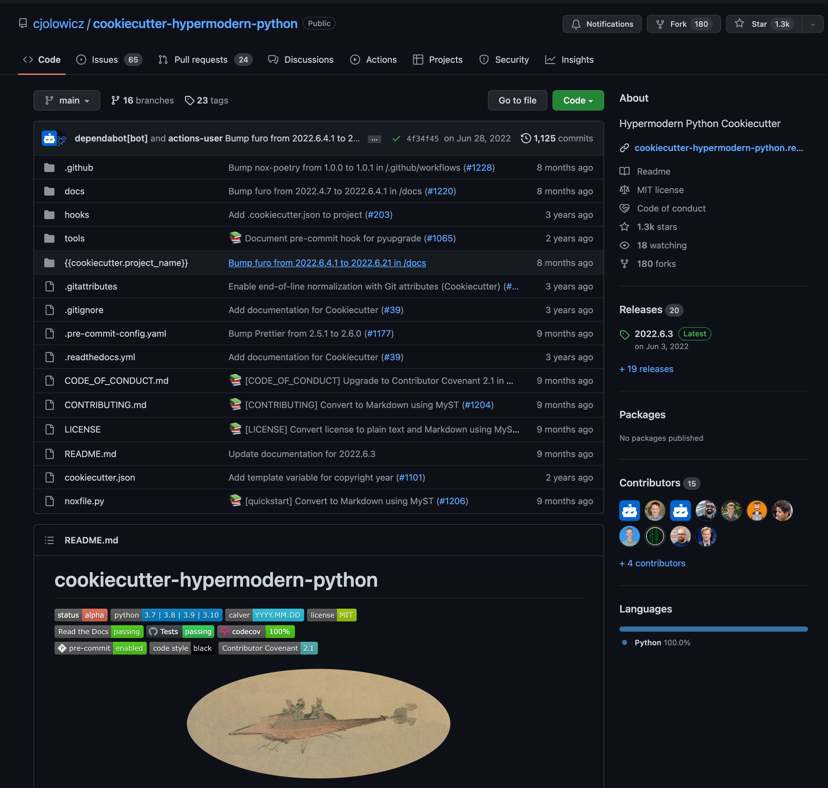Open the Releases heading link
This screenshot has width=828, height=788.
tap(641, 310)
